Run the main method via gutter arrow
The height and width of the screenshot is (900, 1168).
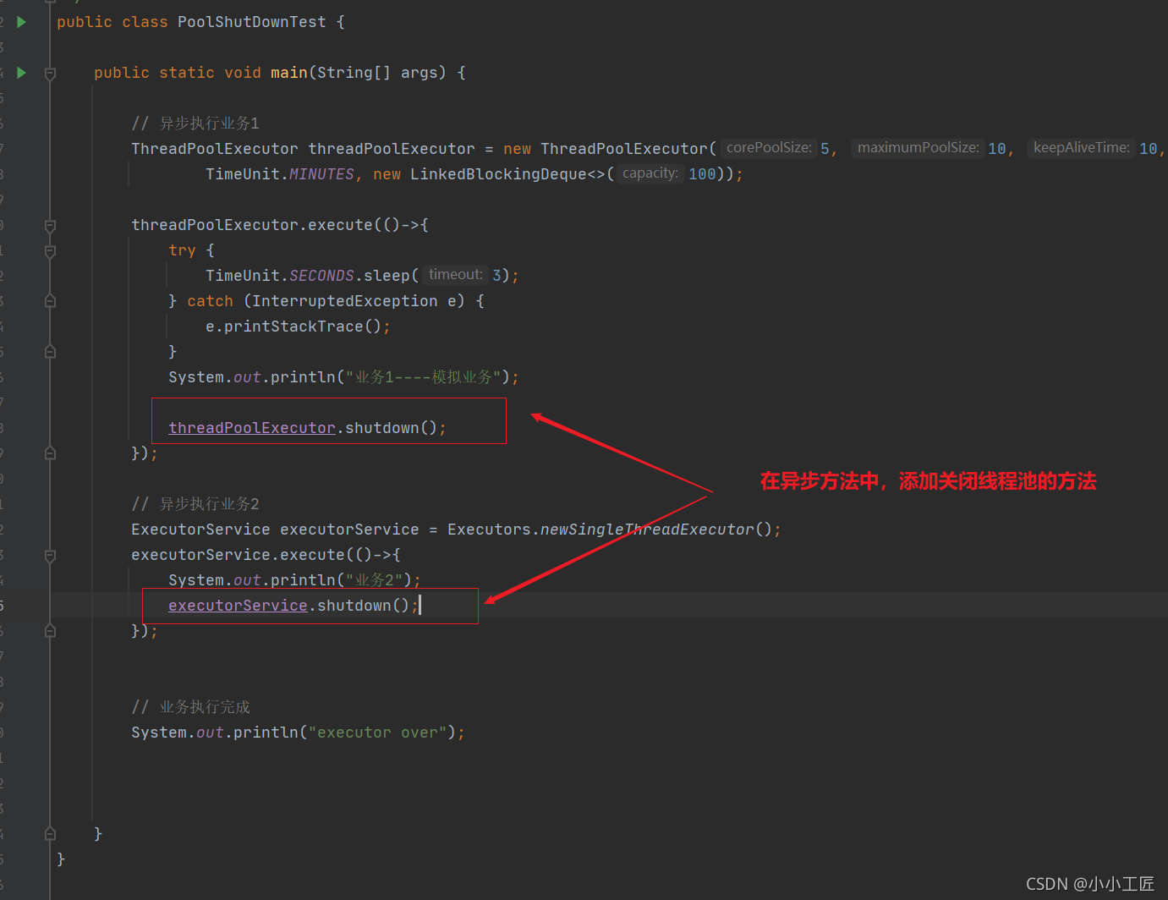point(22,73)
